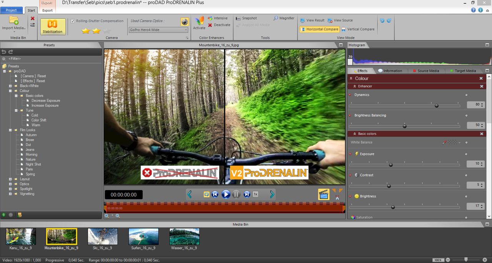
Task: Adjust the Dynamics slider handle
Action: [x=436, y=105]
